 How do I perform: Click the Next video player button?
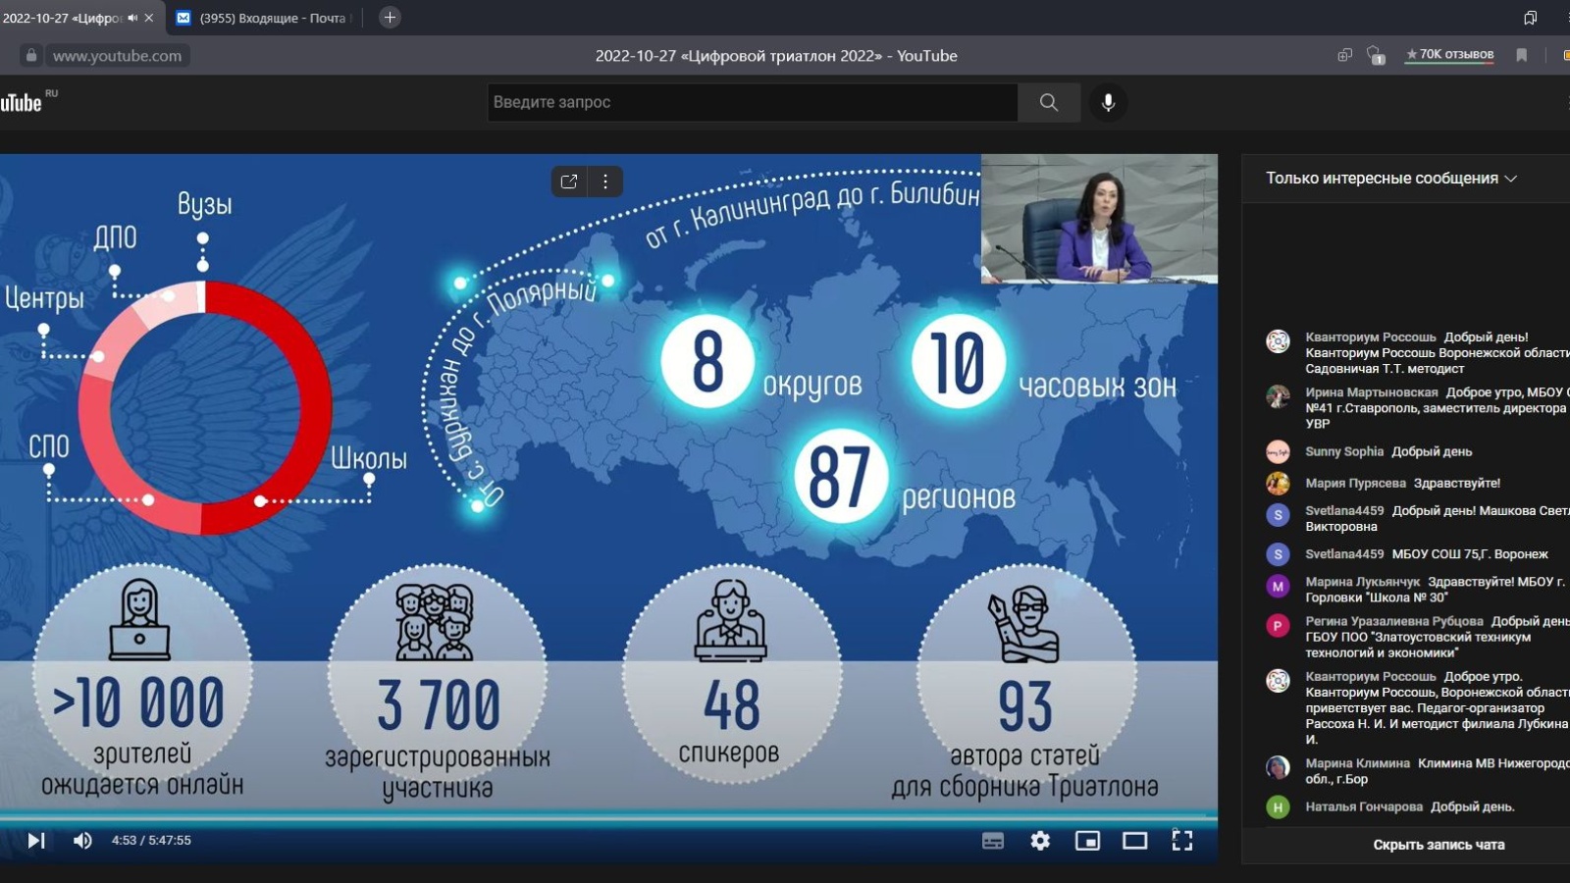(x=36, y=841)
